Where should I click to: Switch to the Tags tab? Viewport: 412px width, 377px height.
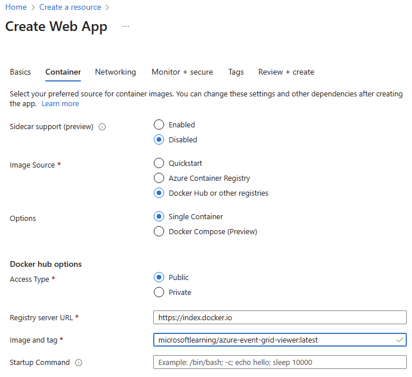pos(236,72)
